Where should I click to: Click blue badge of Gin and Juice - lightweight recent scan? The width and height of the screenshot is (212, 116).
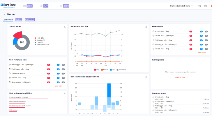point(201,36)
